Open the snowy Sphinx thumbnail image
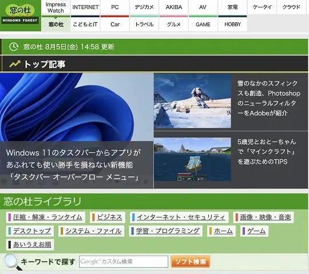The height and width of the screenshot is (274, 309). (192, 101)
